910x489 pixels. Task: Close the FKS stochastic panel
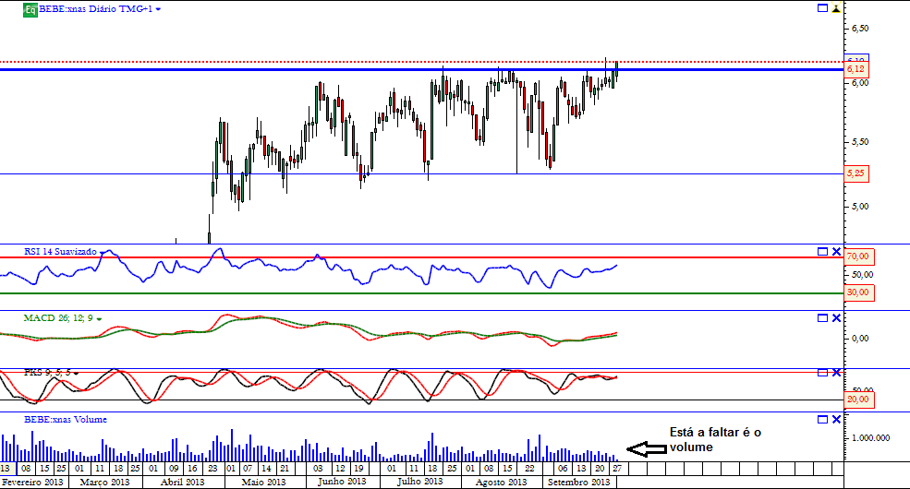836,373
